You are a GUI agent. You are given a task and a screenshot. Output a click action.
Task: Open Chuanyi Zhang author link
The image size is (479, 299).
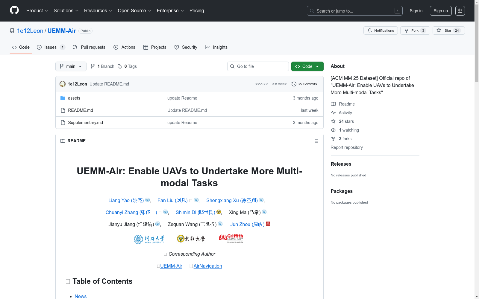point(131,212)
